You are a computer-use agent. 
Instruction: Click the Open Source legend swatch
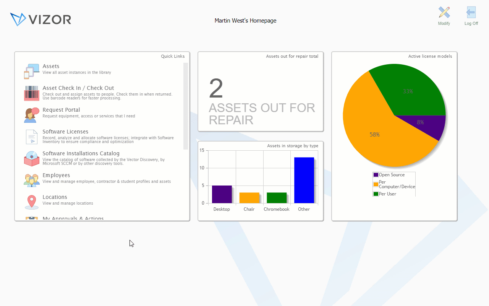tap(376, 175)
